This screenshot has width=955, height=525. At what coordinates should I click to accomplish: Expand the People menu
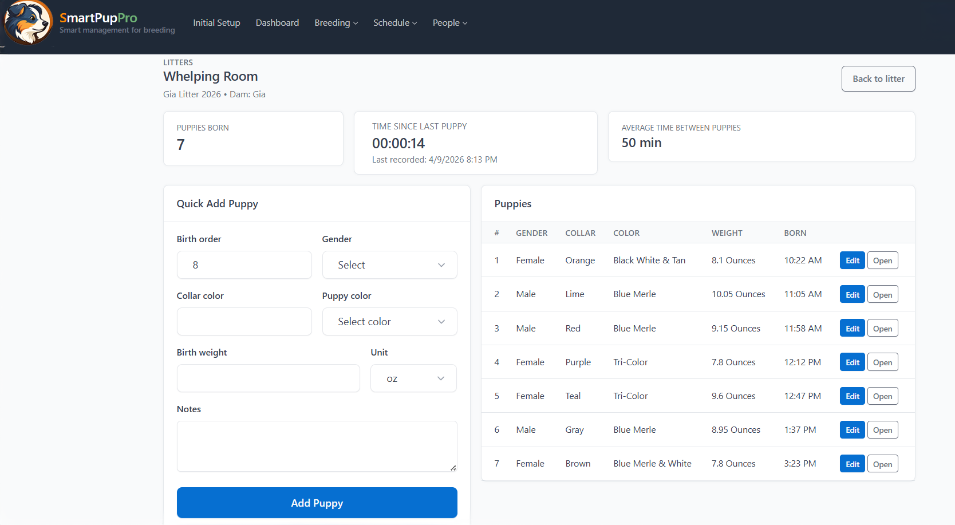tap(449, 23)
